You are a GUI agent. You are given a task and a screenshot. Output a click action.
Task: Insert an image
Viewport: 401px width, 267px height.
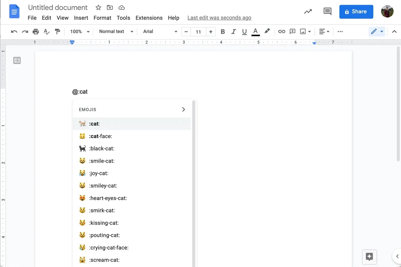pyautogui.click(x=303, y=32)
